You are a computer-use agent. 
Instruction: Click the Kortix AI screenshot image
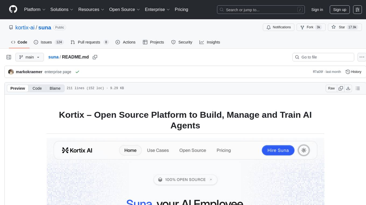click(185, 171)
